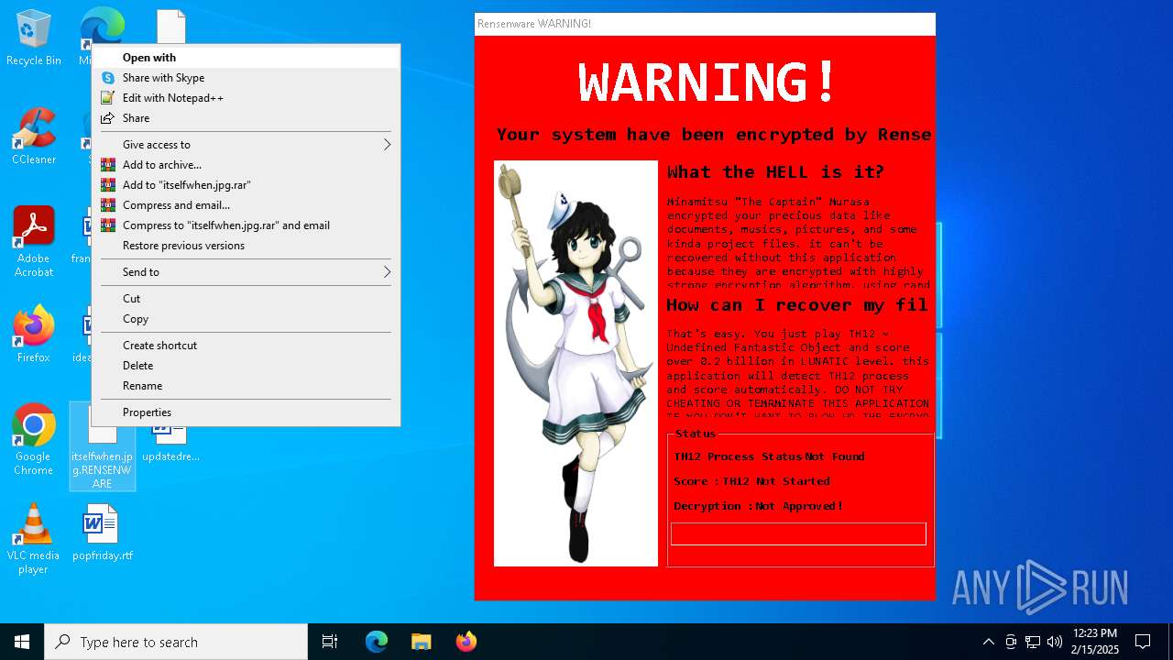The height and width of the screenshot is (660, 1173).
Task: Expand the Send to submenu
Action: 246,272
